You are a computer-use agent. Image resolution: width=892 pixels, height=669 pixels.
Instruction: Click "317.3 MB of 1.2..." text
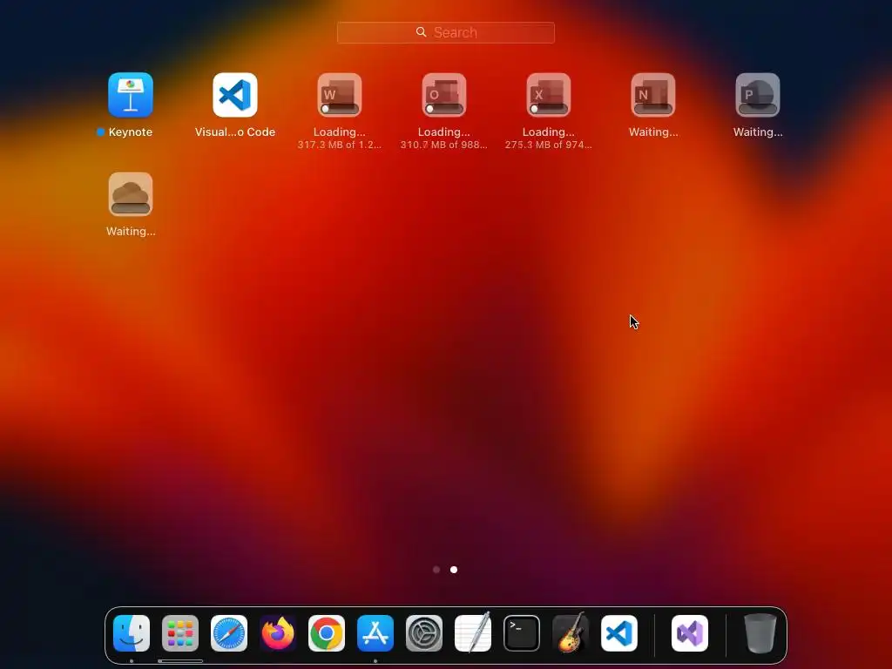click(340, 145)
